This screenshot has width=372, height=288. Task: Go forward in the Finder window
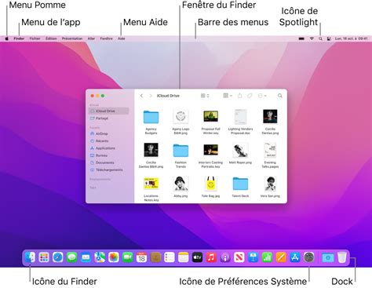coord(151,96)
